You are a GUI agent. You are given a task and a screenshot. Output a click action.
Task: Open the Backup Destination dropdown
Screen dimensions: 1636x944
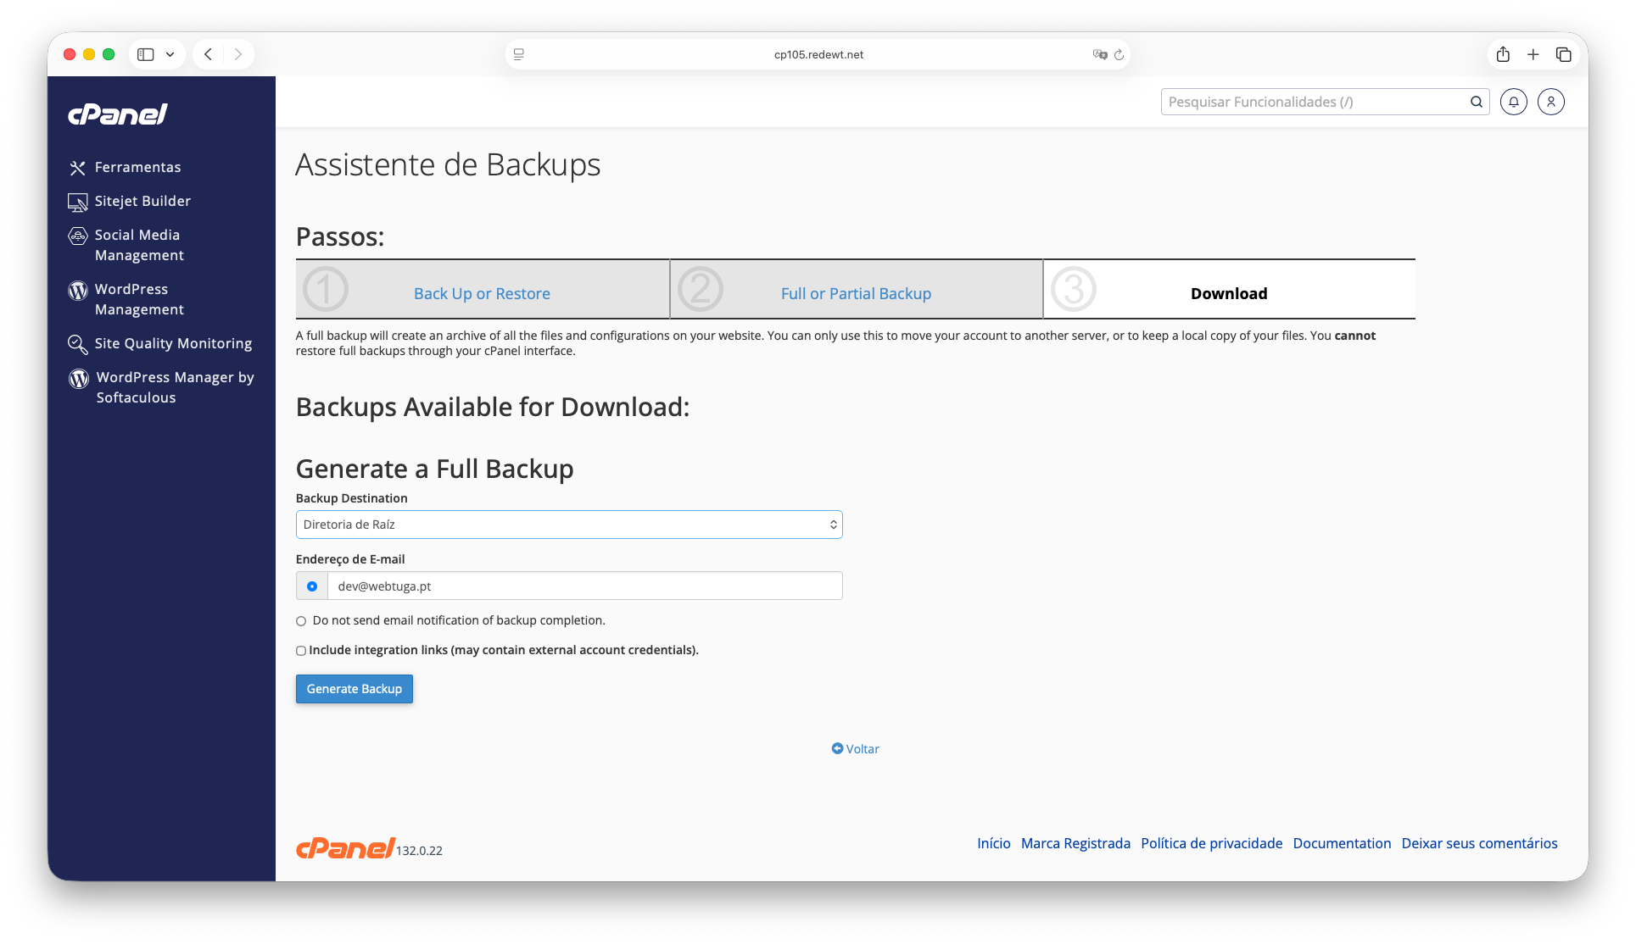[x=568, y=525]
